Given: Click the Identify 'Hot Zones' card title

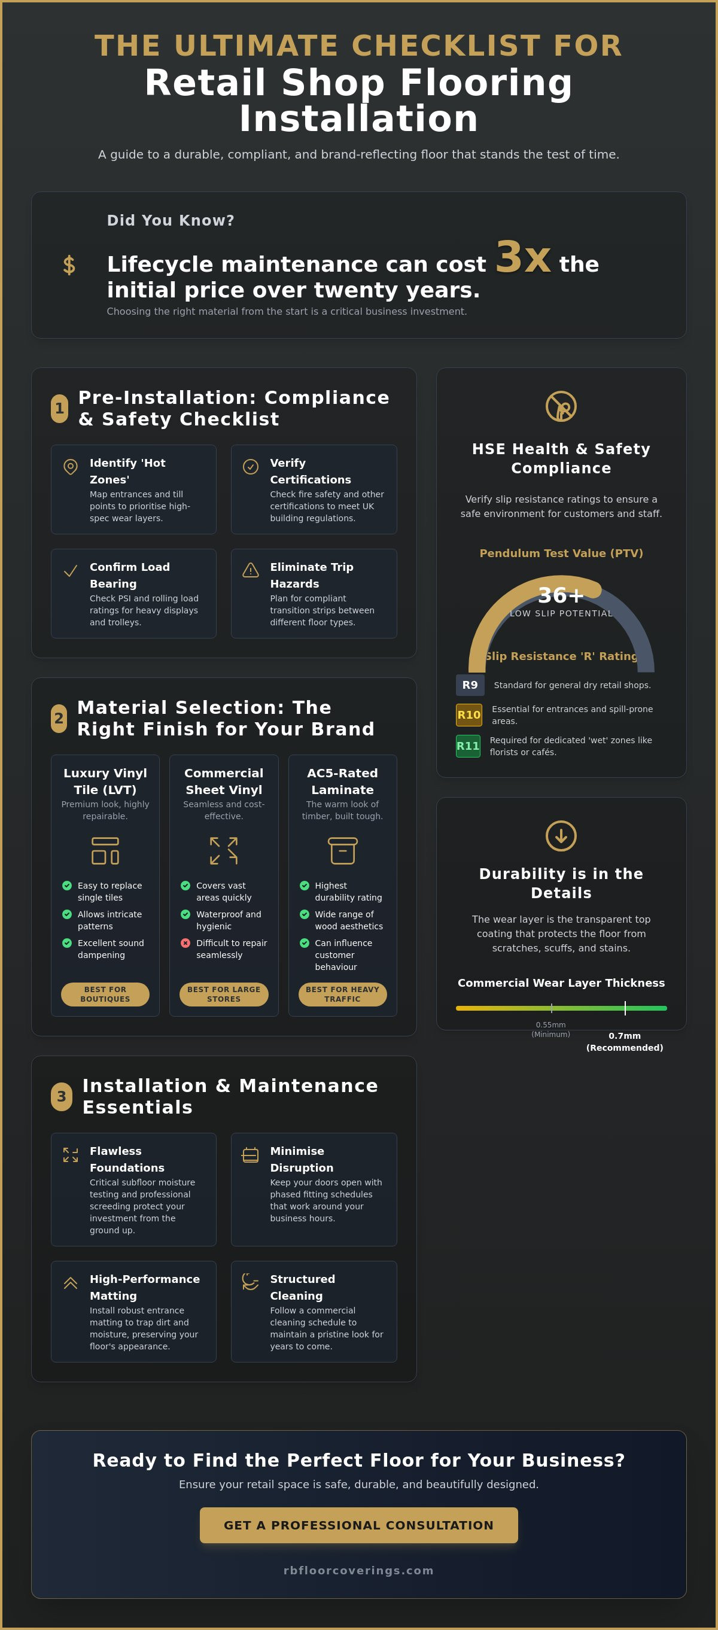Looking at the screenshot, I should 128,471.
